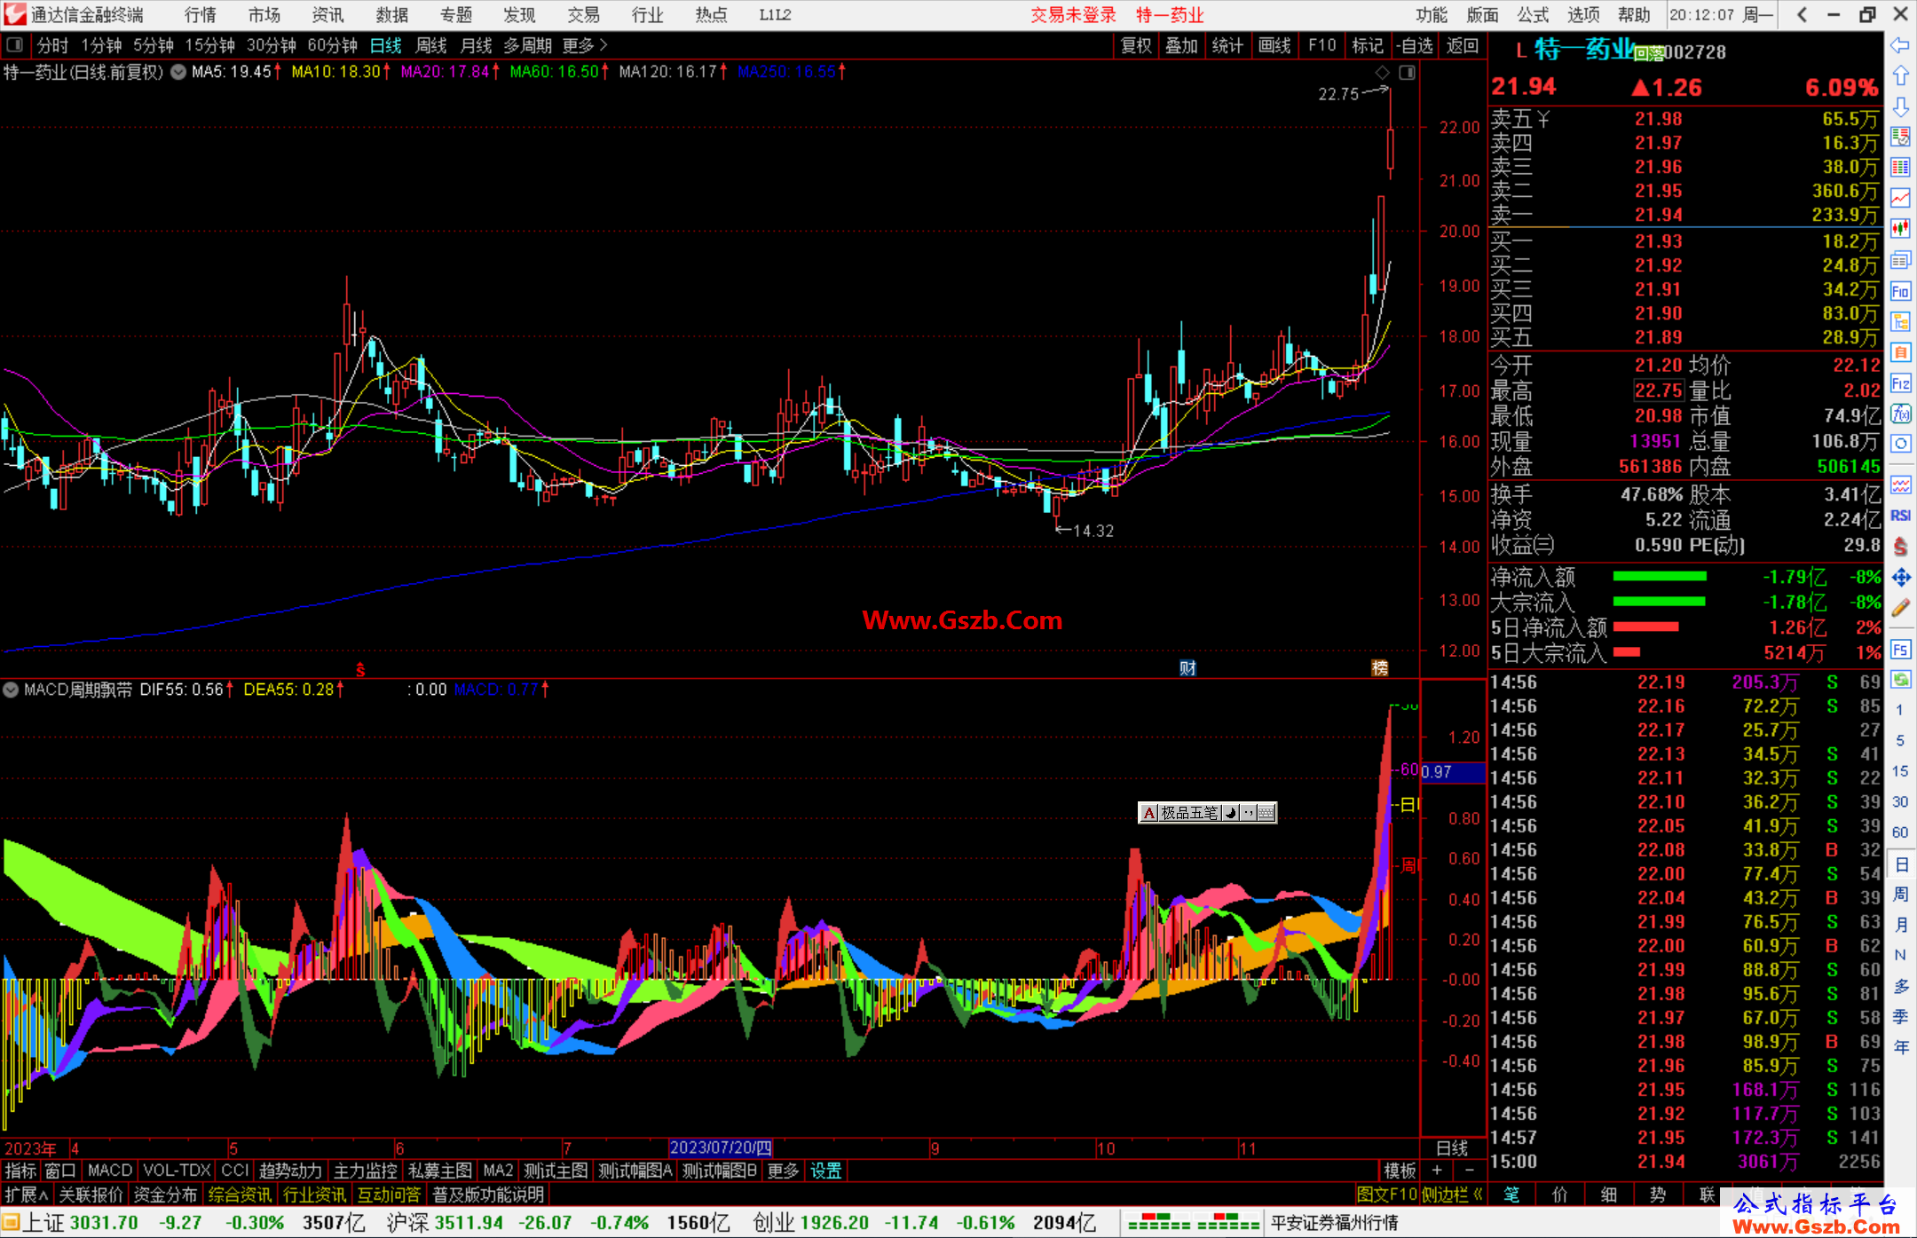
Task: Click the wavy indicator lines icon
Action: pos(1900,485)
